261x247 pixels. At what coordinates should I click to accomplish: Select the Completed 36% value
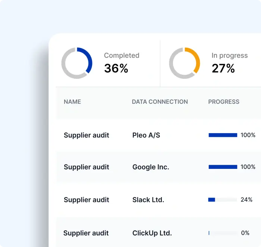point(116,68)
